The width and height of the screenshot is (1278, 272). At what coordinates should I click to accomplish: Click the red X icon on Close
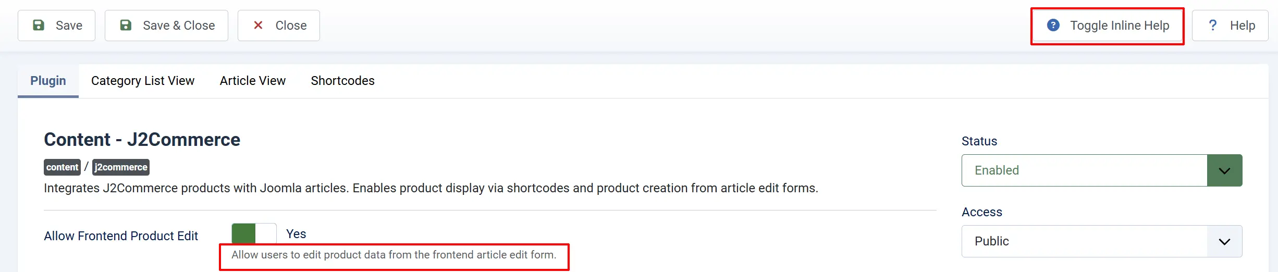pos(258,25)
